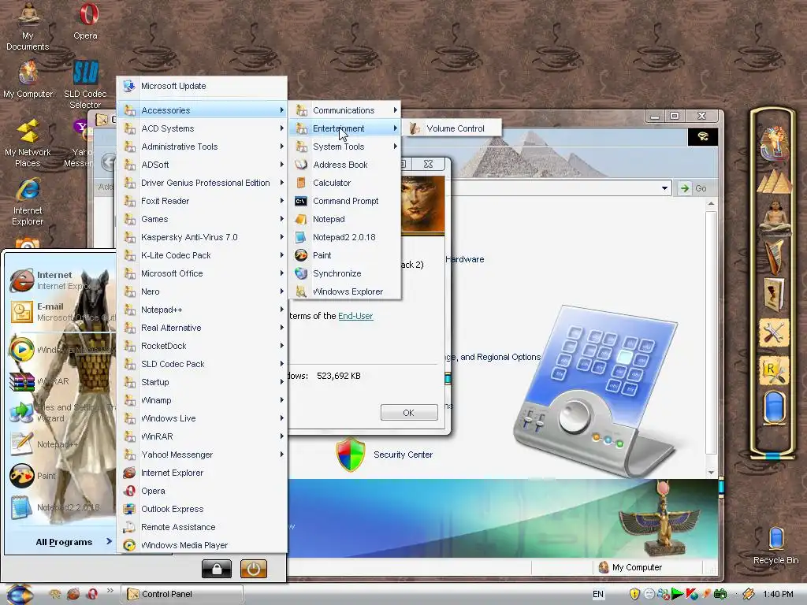The height and width of the screenshot is (605, 807).
Task: Open the SLD Codec Selector desktop icon
Action: [85, 85]
